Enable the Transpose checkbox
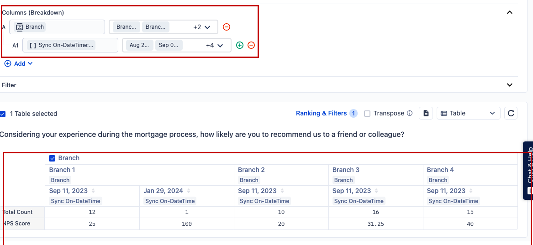 [x=367, y=114]
